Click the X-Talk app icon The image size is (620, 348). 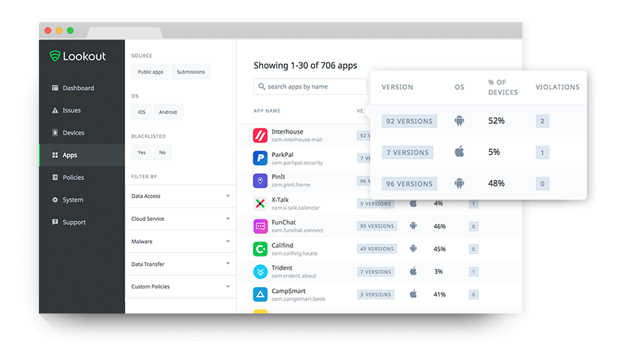(x=260, y=203)
